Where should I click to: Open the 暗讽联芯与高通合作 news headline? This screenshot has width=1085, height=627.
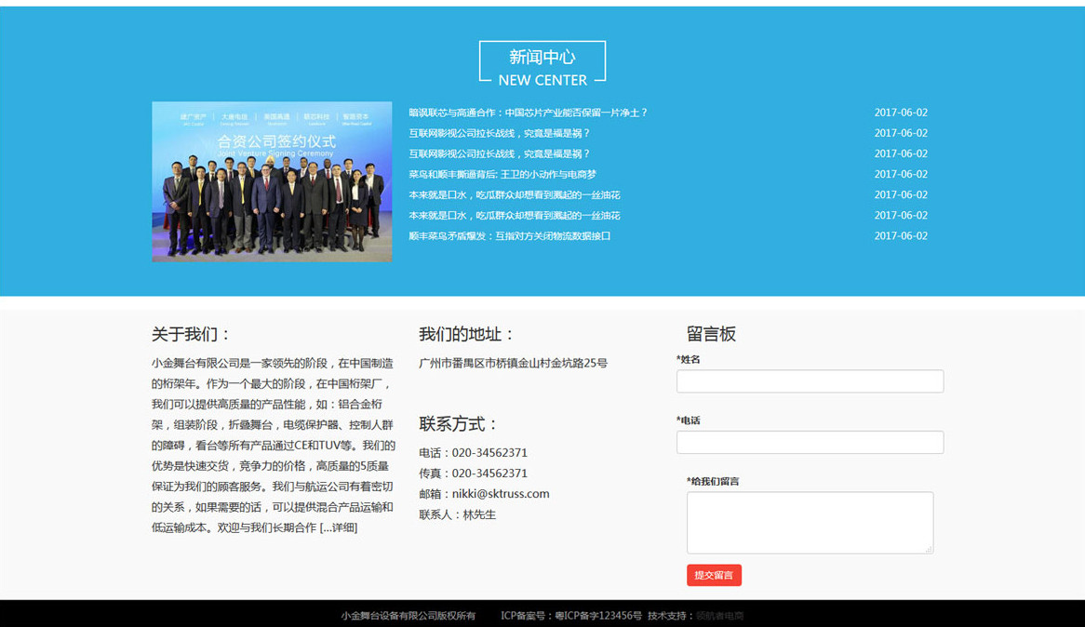point(528,113)
